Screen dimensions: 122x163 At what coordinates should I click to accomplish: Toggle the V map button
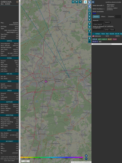point(89,24)
